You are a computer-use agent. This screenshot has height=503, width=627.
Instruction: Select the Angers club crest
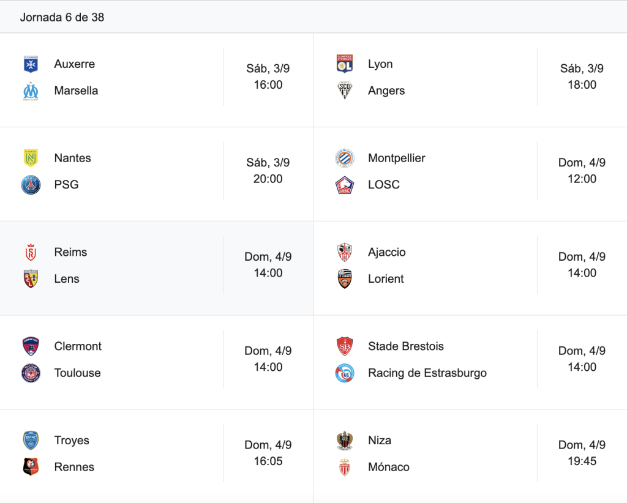tap(345, 91)
